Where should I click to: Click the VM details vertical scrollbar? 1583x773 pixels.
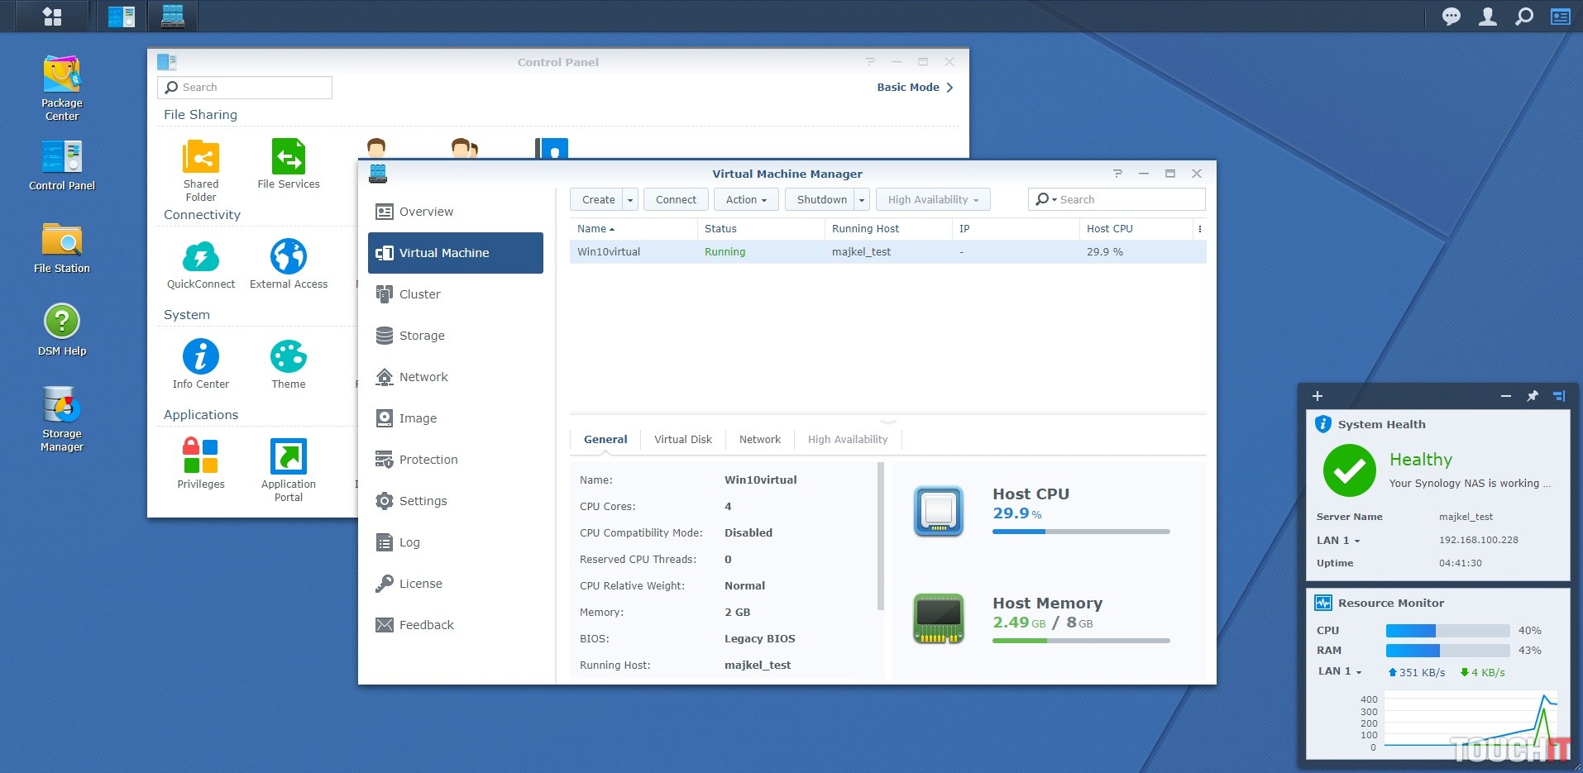880,537
